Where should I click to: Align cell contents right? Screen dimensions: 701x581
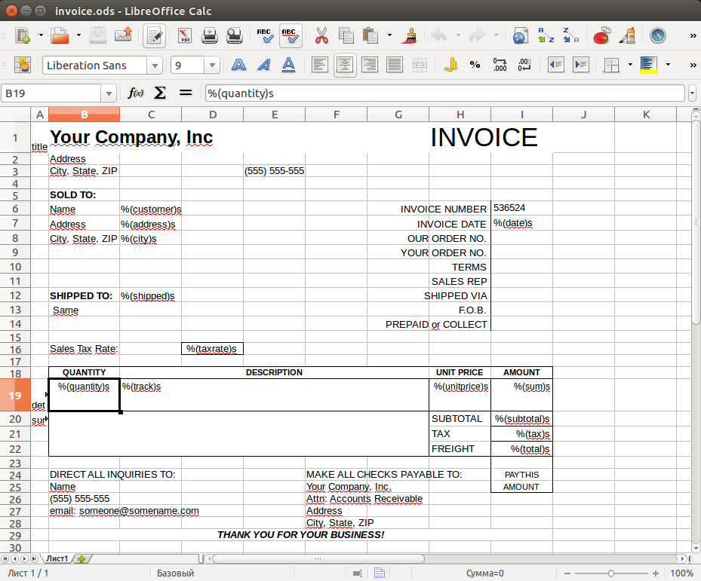(x=370, y=66)
